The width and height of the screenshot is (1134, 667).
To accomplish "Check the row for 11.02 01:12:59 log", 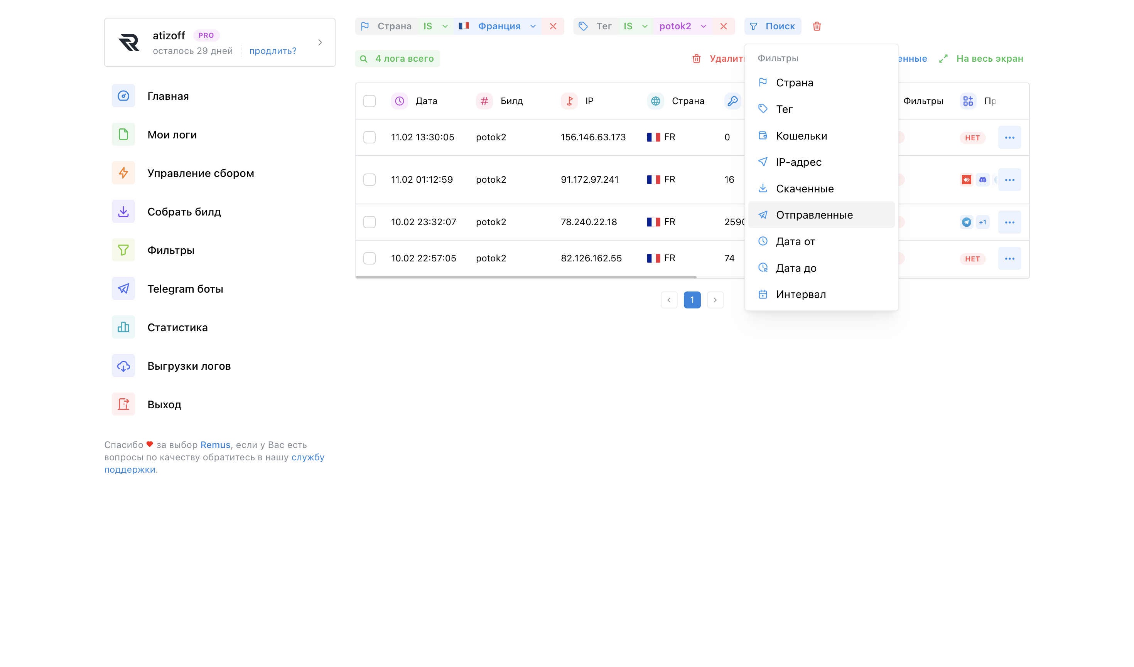I will pos(370,179).
